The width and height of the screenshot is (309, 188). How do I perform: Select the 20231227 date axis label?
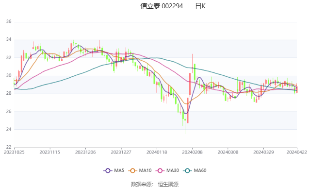(x=121, y=153)
